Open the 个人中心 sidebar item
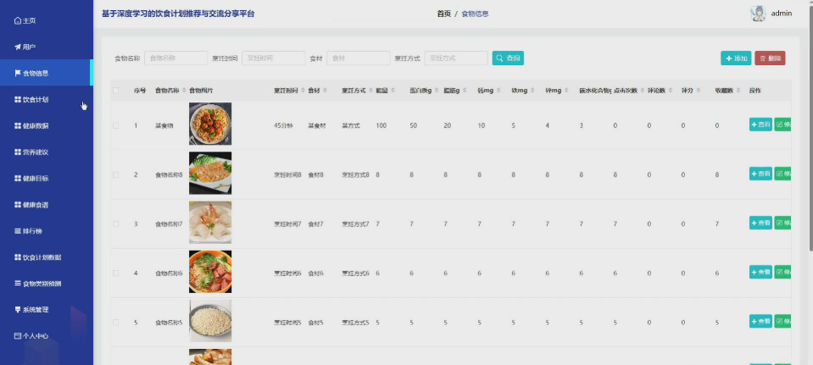 pos(47,336)
